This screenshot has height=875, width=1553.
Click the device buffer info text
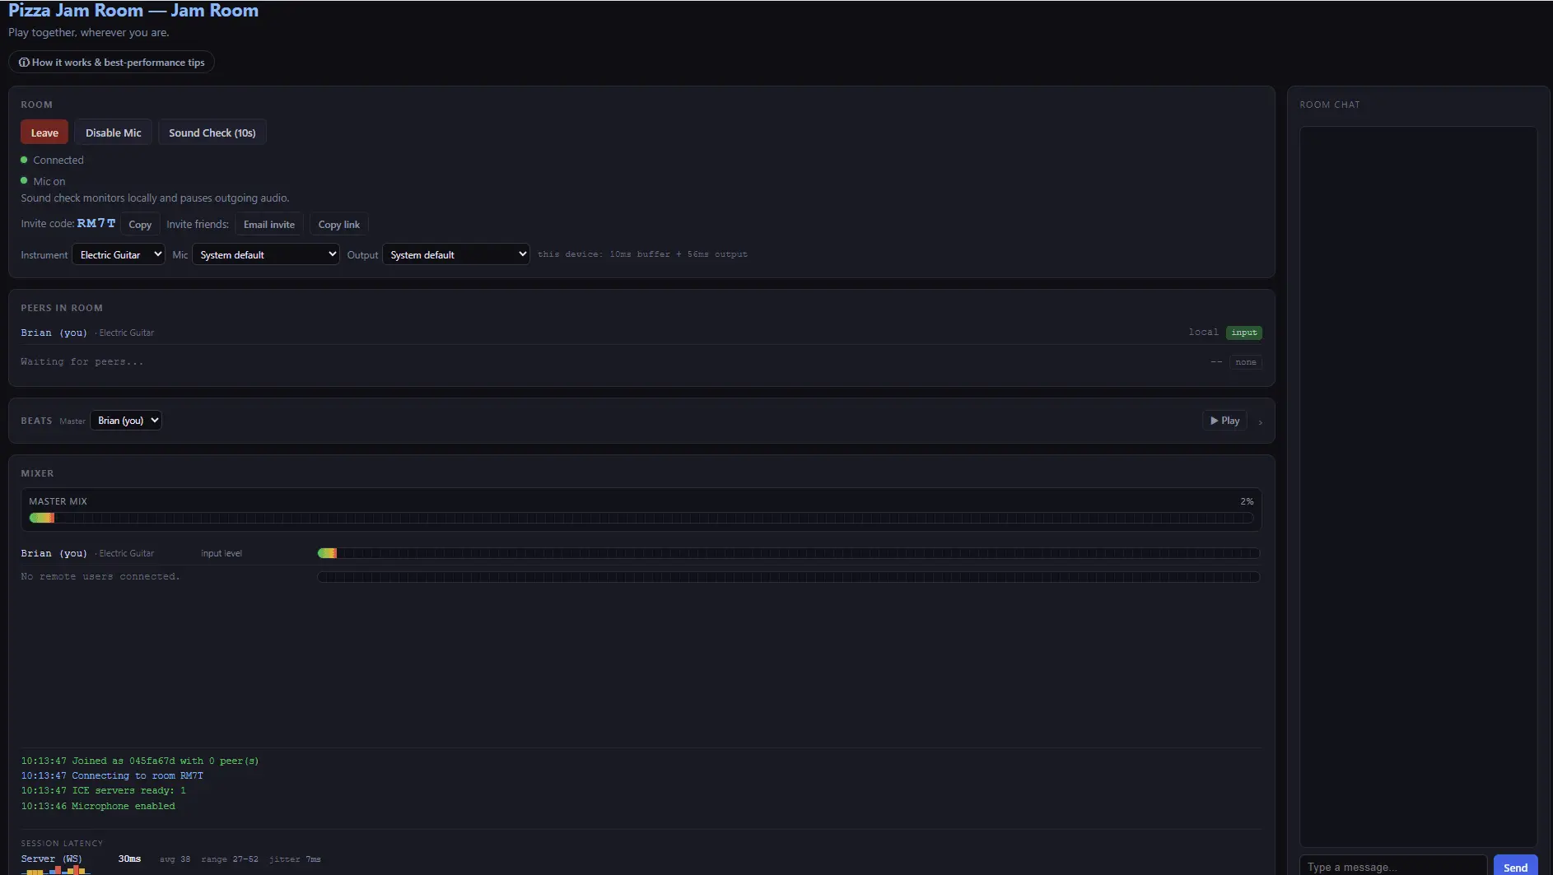pos(642,254)
